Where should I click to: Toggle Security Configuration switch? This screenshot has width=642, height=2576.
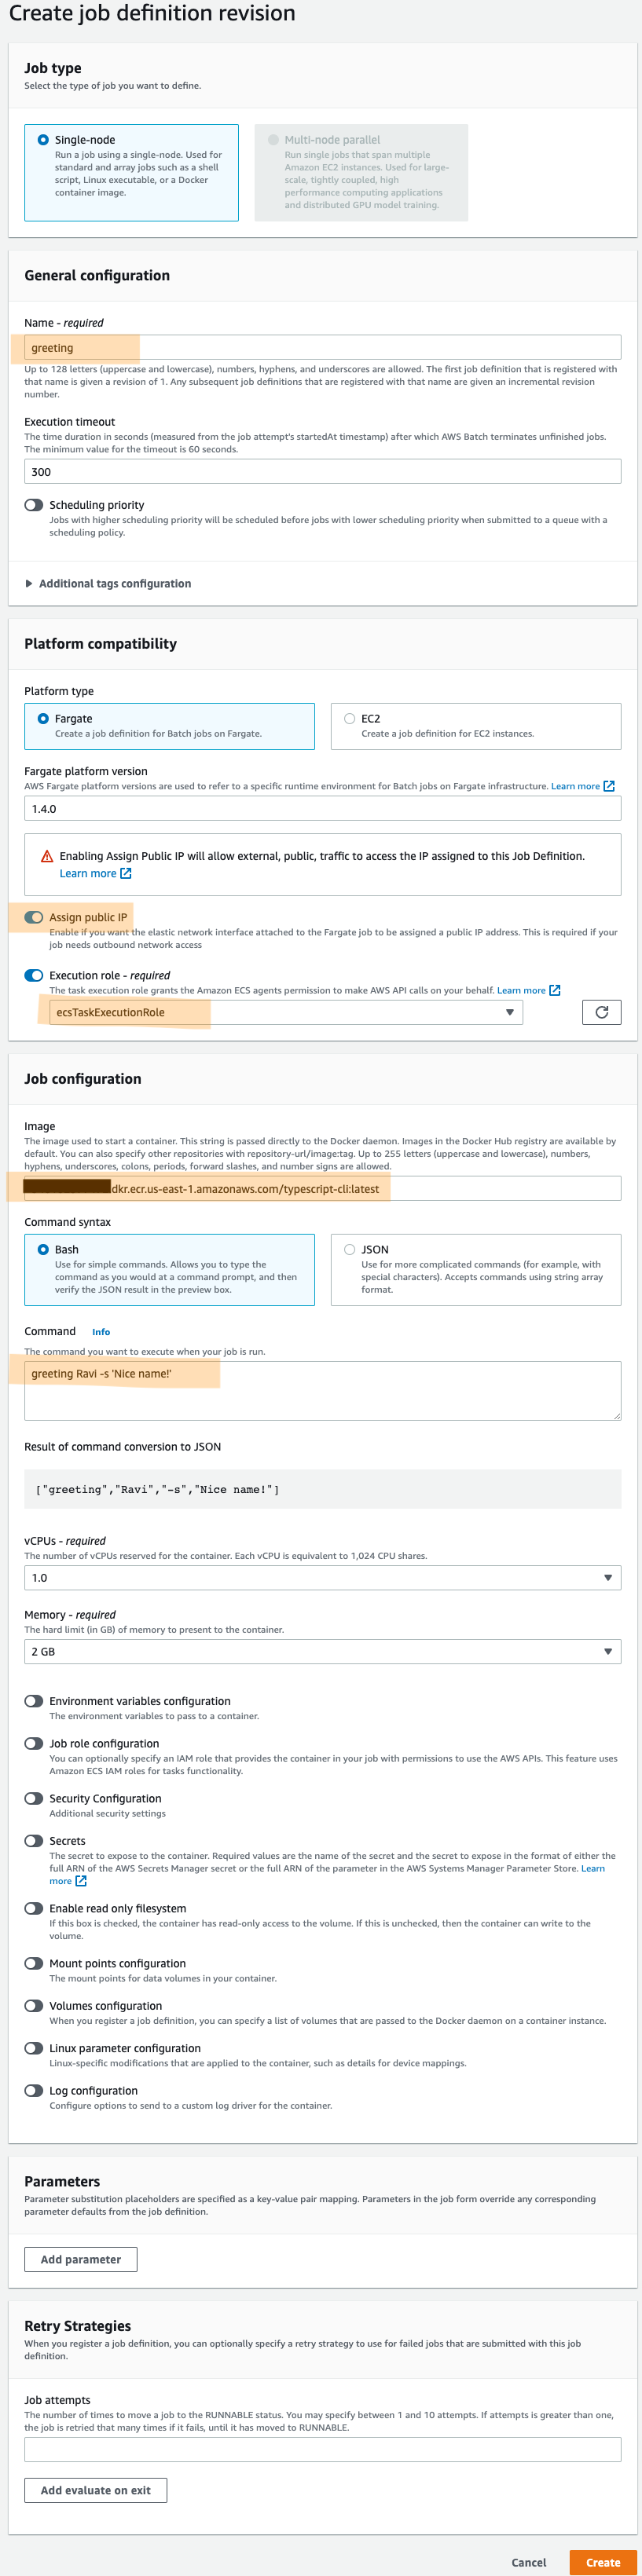tap(34, 1799)
